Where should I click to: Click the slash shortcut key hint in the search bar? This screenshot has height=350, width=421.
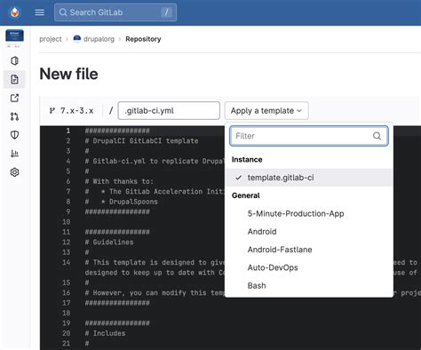tap(167, 12)
